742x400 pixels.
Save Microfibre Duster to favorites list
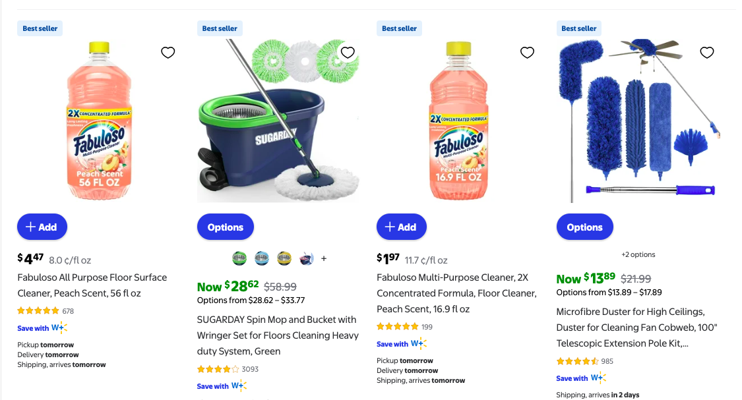[706, 53]
